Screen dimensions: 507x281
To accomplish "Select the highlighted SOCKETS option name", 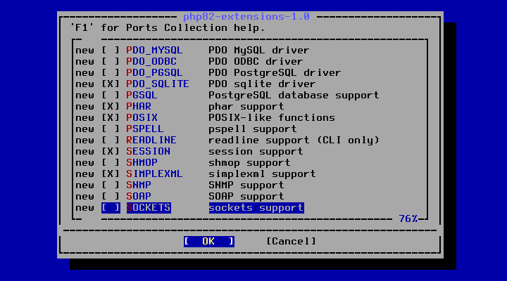I will coord(149,208).
